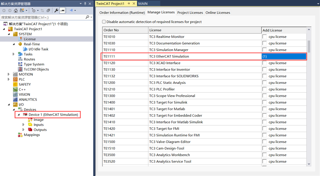Switch to Manage Licenses tab
Screen dimensions: 320x176
pyautogui.click(x=161, y=12)
